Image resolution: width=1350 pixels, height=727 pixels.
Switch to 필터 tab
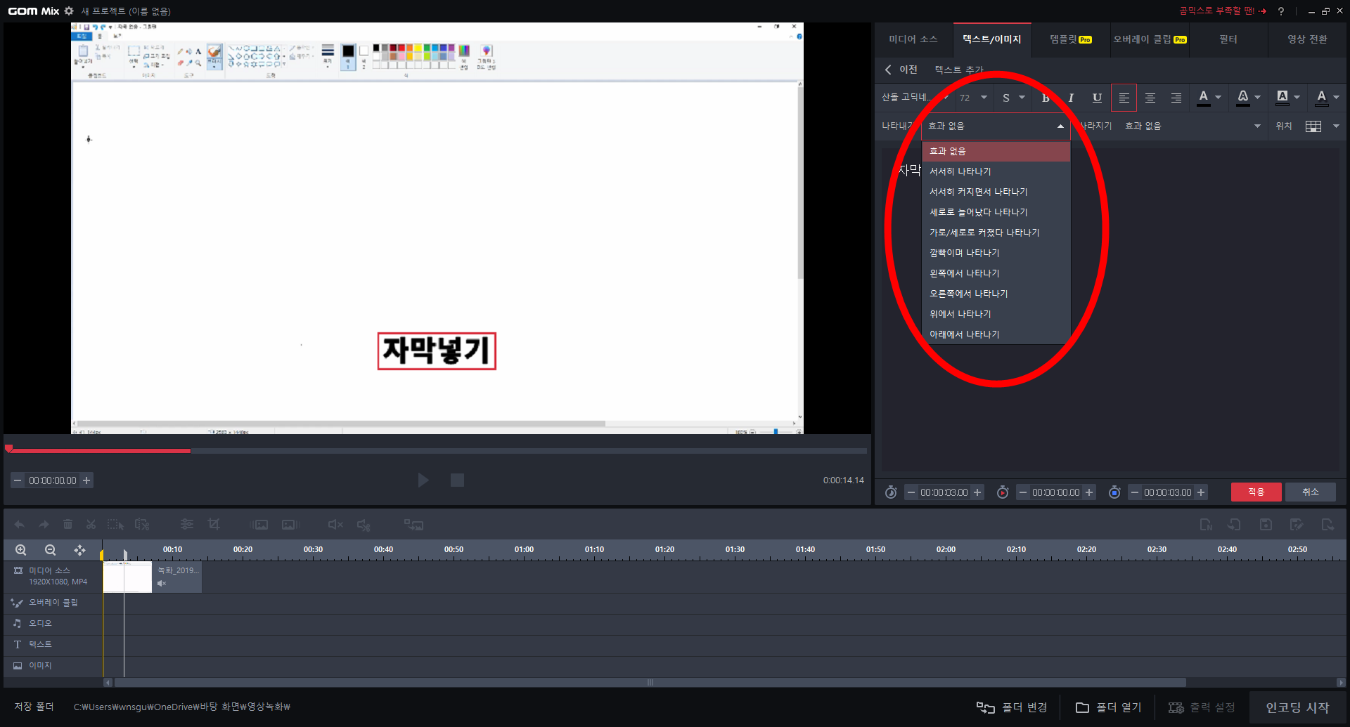click(1228, 39)
